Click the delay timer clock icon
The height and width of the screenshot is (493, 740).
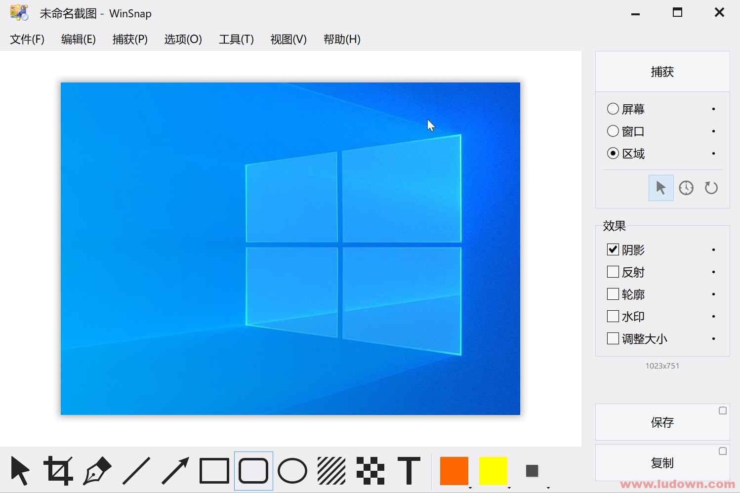pyautogui.click(x=686, y=188)
